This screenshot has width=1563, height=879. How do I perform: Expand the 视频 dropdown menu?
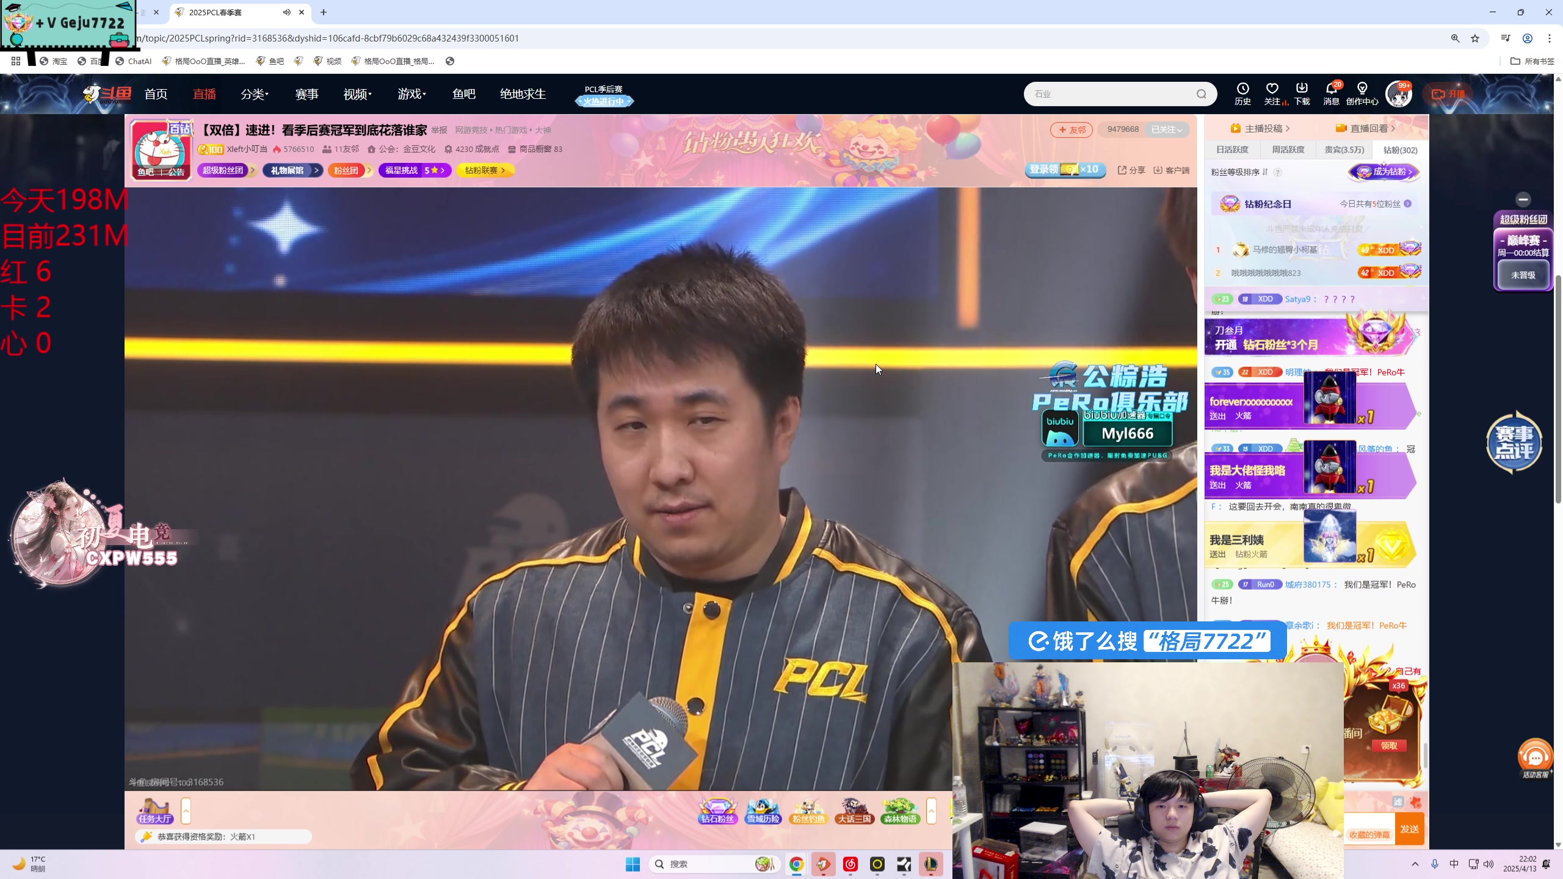(357, 94)
